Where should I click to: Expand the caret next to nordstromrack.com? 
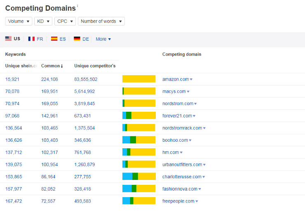[204, 128]
